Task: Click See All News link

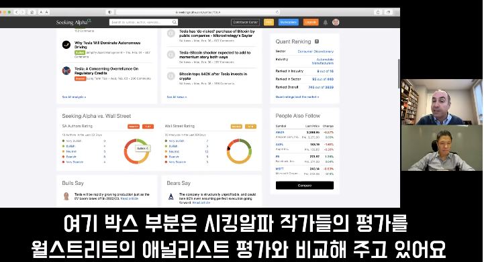Action: pos(177,97)
